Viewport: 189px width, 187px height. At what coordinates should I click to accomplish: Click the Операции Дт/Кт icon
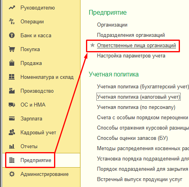pyautogui.click(x=12, y=21)
